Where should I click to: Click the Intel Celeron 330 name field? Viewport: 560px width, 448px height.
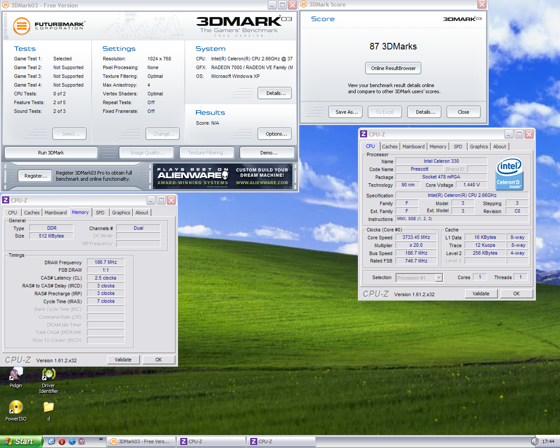coord(441,161)
